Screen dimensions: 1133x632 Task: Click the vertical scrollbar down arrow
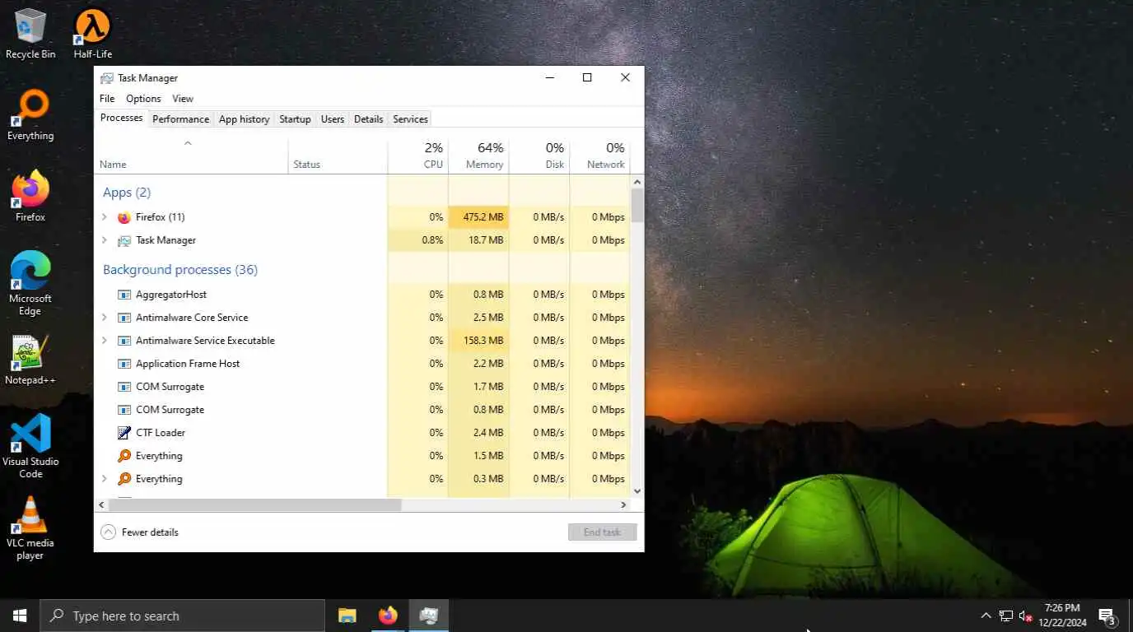pos(637,491)
